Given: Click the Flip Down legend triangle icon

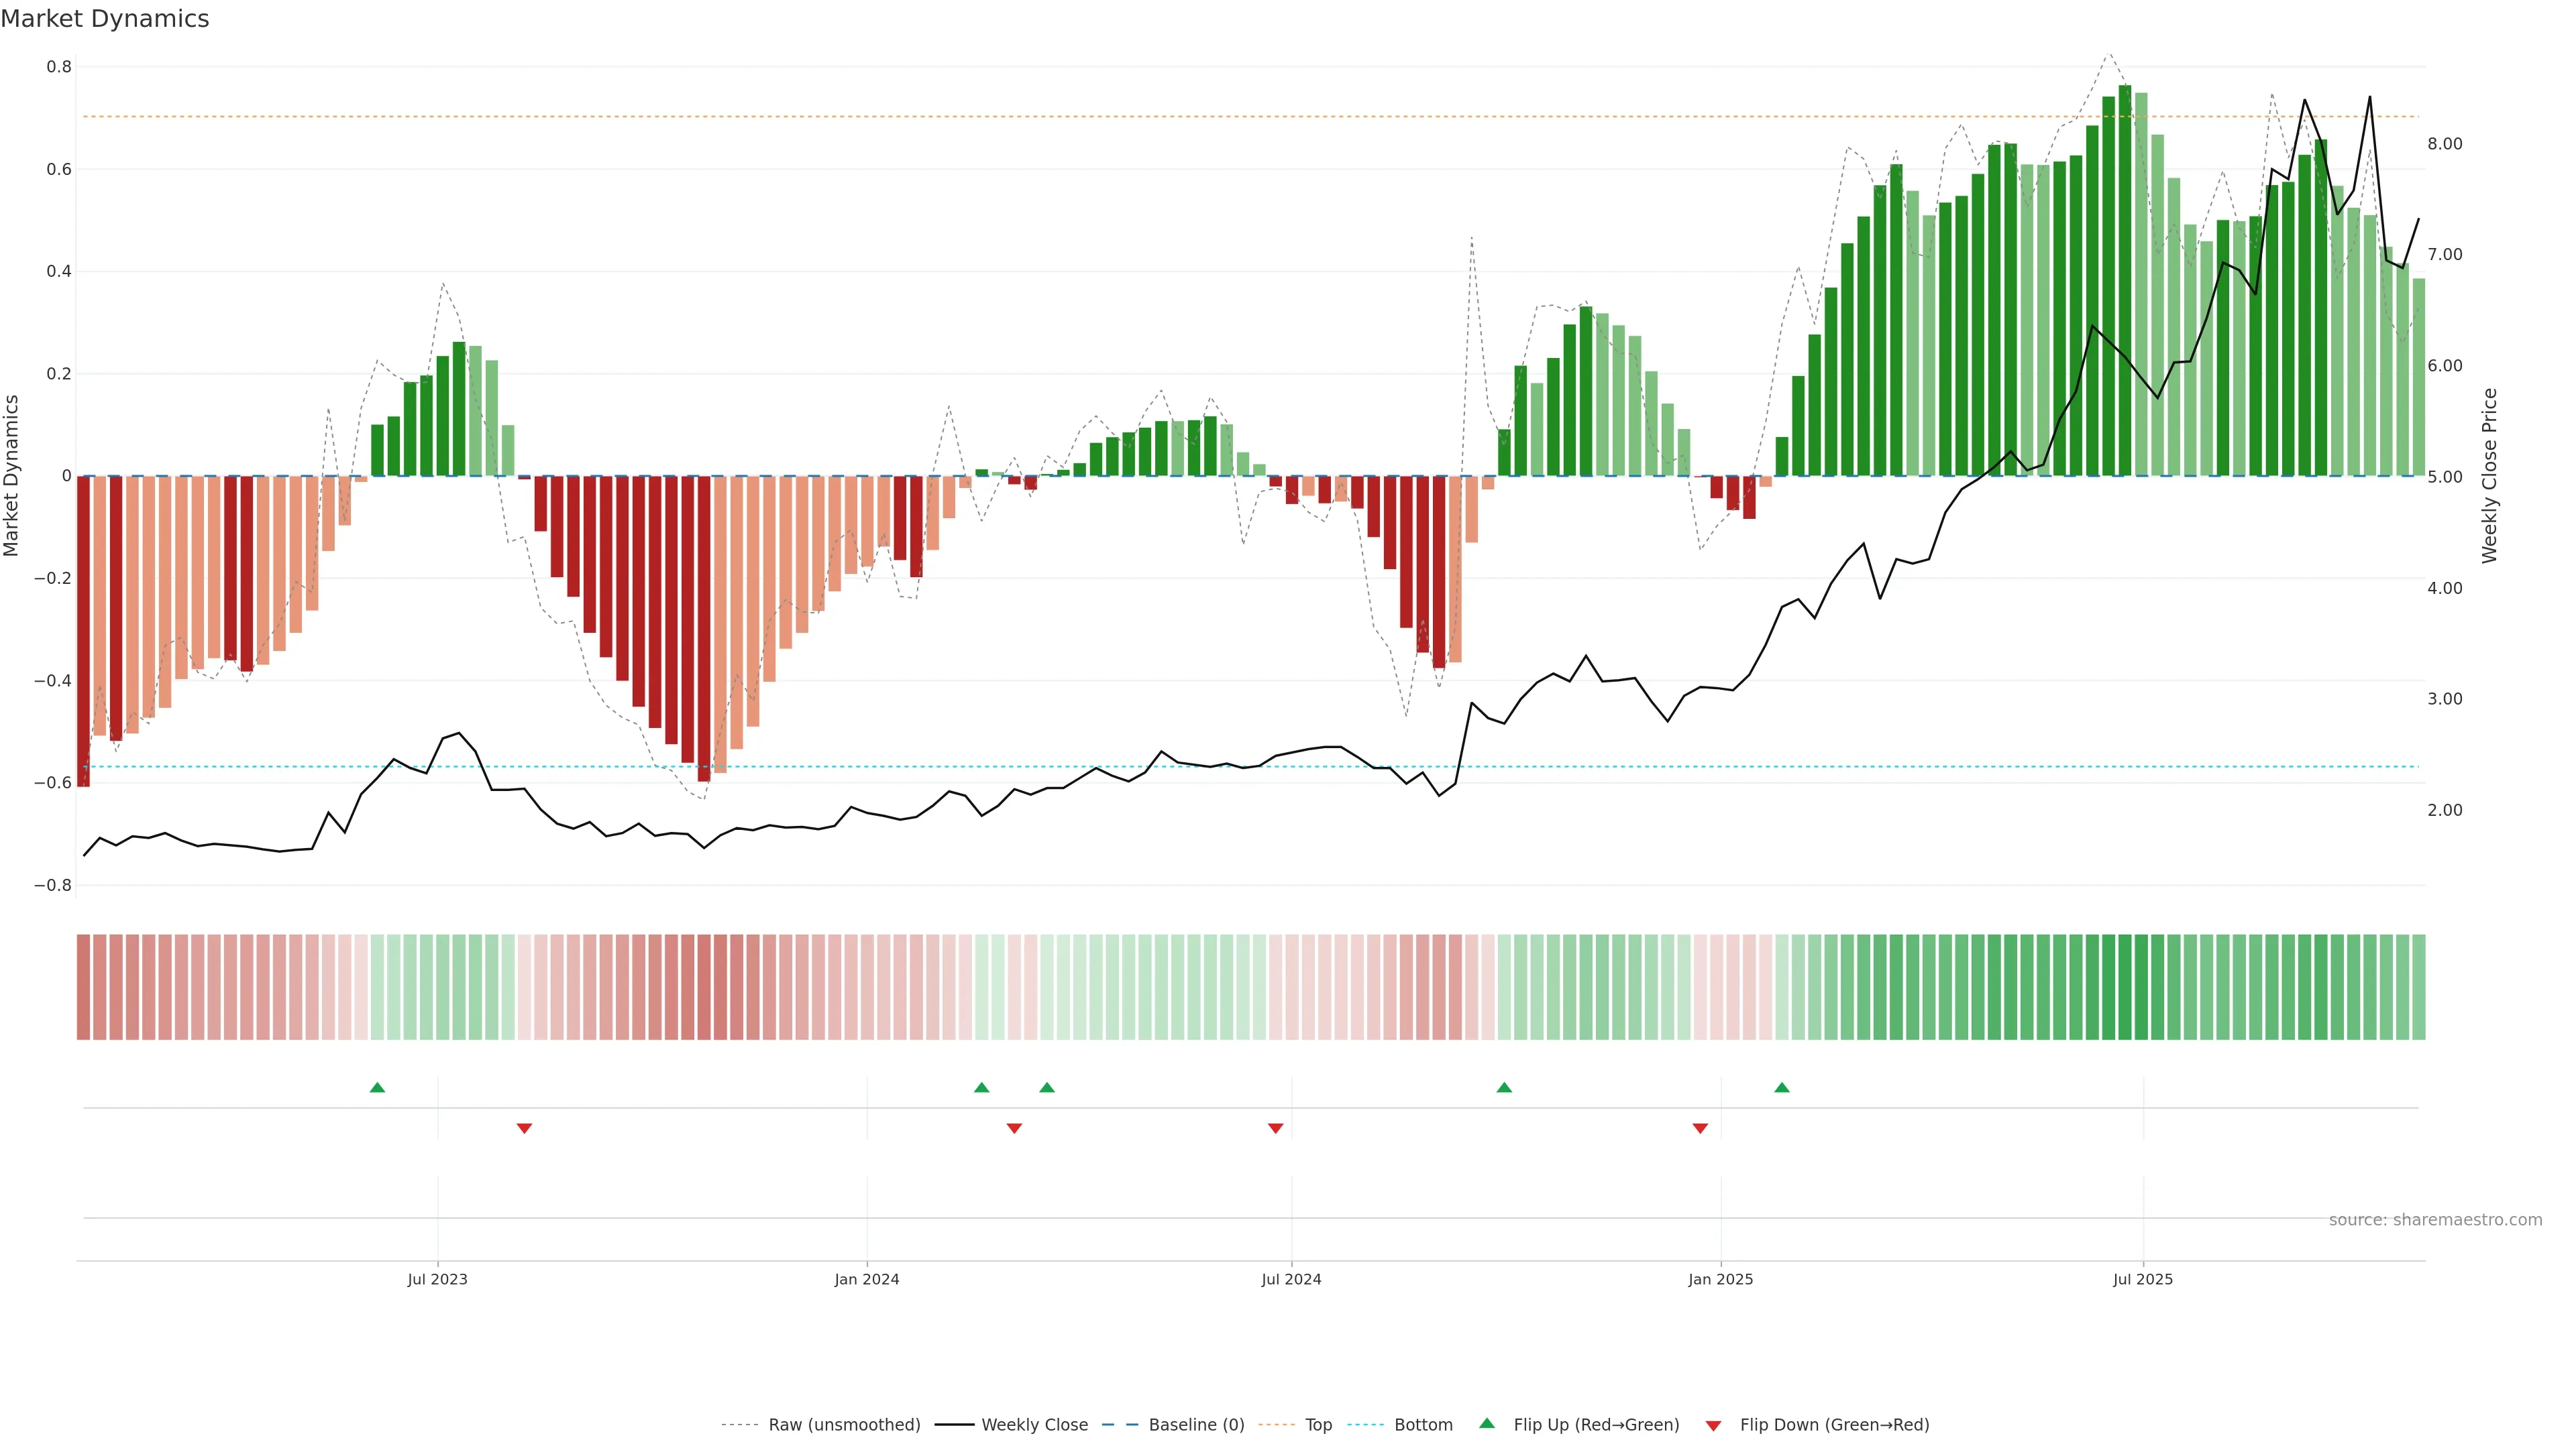Looking at the screenshot, I should coord(1713,1425).
